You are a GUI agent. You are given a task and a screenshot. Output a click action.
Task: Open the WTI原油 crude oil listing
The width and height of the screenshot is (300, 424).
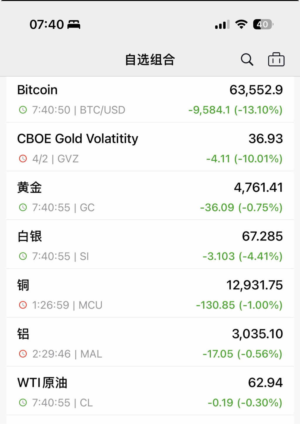pos(42,383)
